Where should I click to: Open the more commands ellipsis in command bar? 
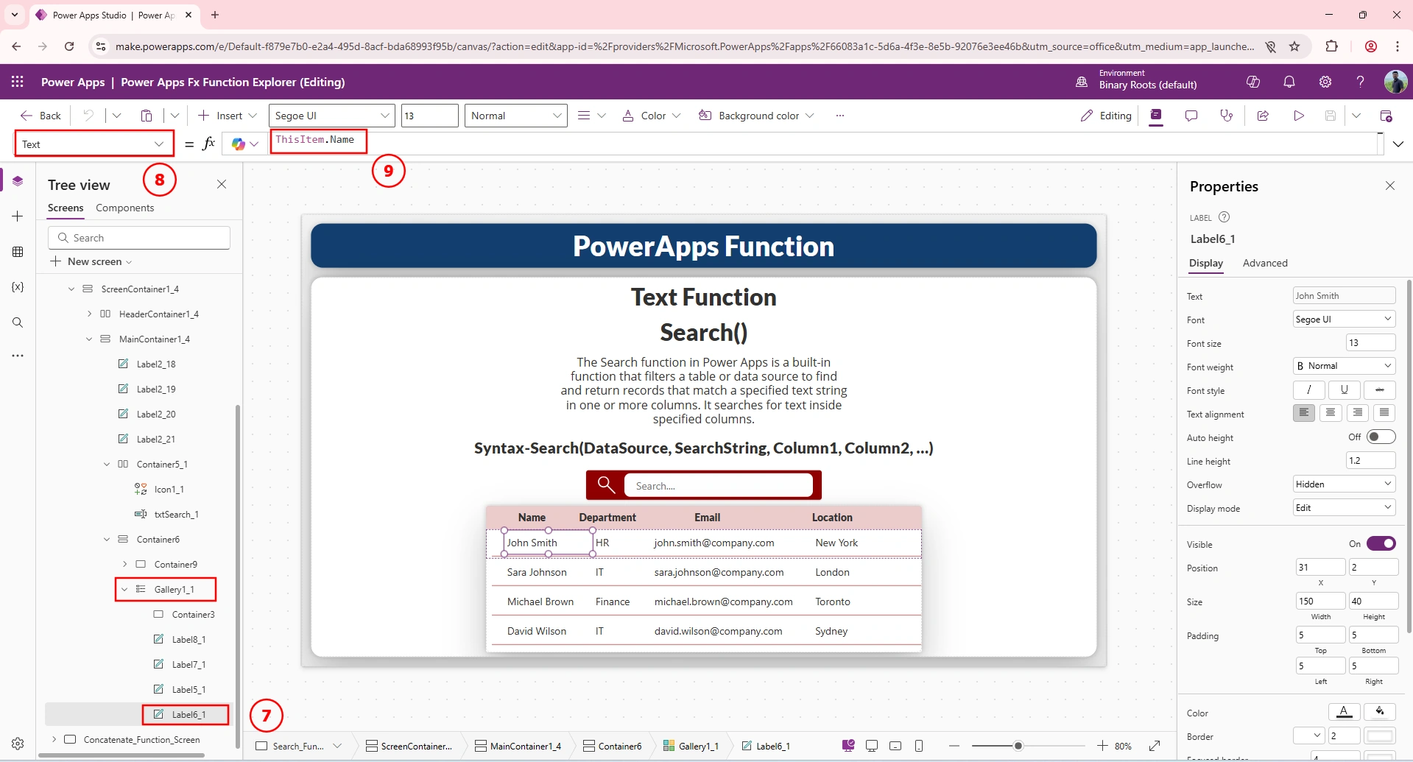coord(840,116)
